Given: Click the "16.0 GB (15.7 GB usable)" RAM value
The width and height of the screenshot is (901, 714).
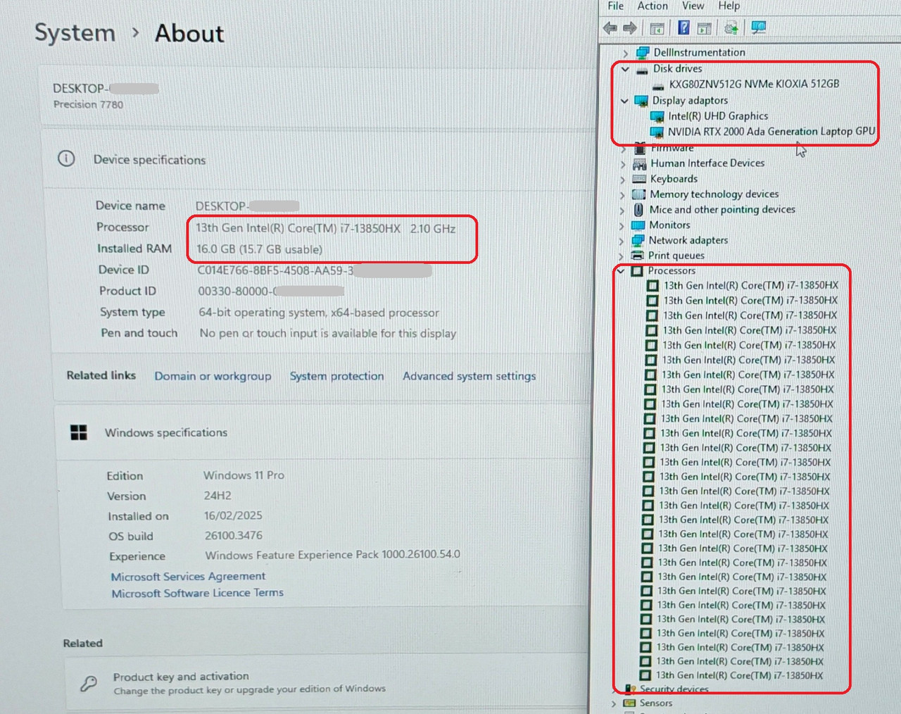Looking at the screenshot, I should click(260, 249).
